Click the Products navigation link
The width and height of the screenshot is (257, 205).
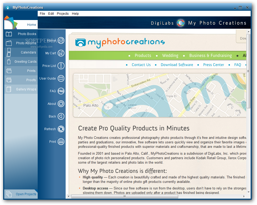tap(143, 56)
